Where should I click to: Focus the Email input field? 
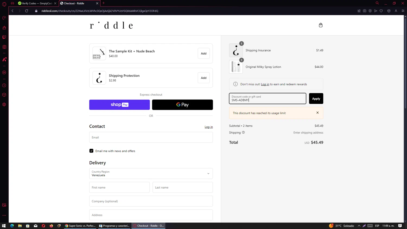(151, 137)
